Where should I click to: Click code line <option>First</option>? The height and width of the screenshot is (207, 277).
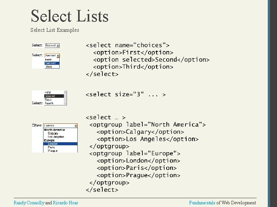coord(133,53)
